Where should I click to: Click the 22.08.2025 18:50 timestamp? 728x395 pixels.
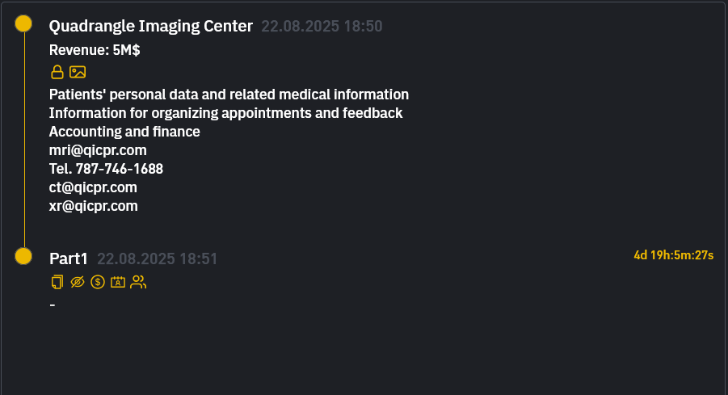click(322, 27)
